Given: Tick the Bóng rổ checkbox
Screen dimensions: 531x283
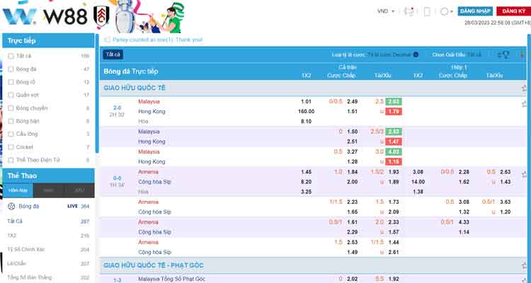Looking at the screenshot, I should coord(11,82).
